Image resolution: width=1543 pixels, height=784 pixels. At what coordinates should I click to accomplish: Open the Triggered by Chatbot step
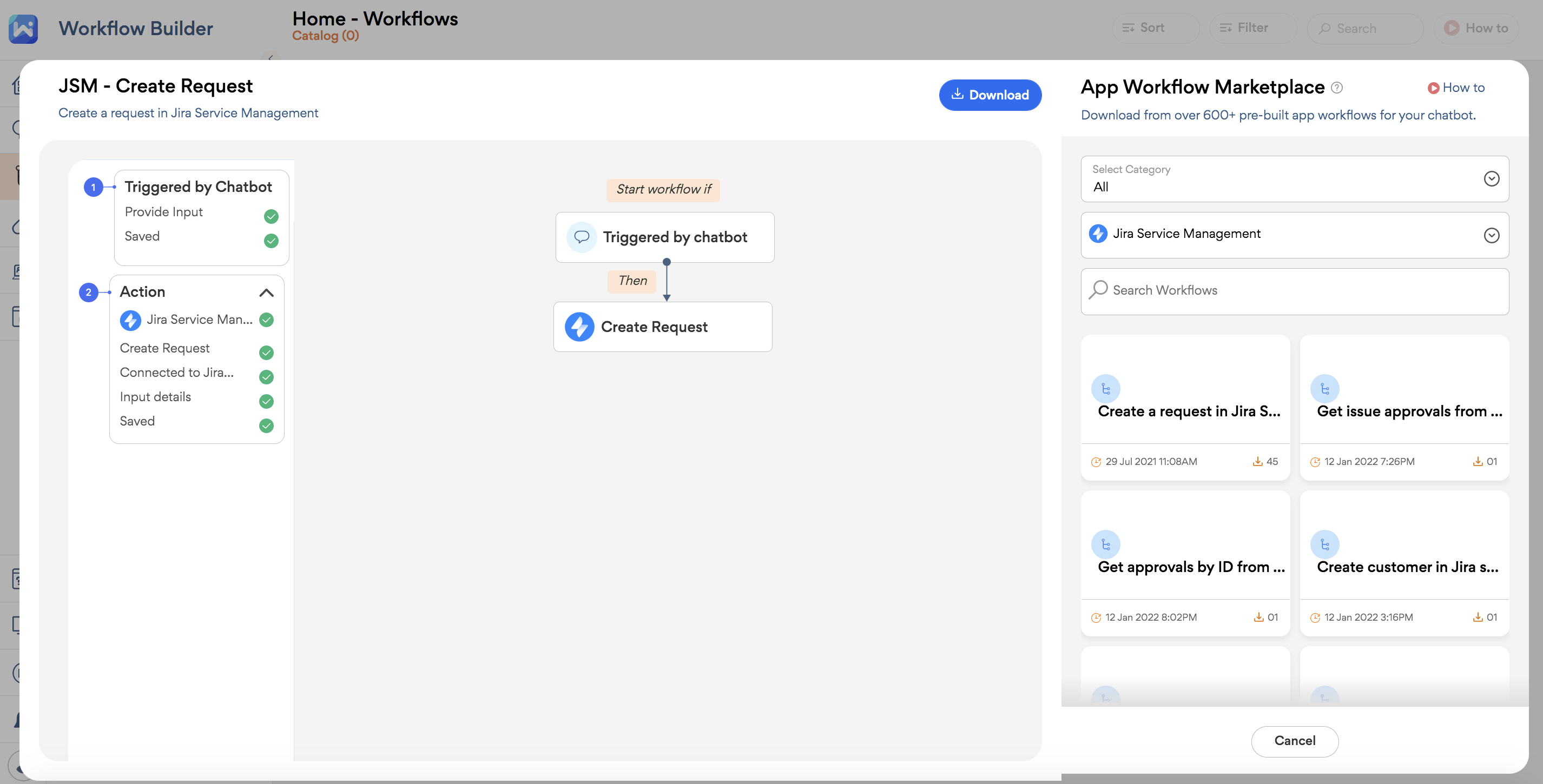197,187
